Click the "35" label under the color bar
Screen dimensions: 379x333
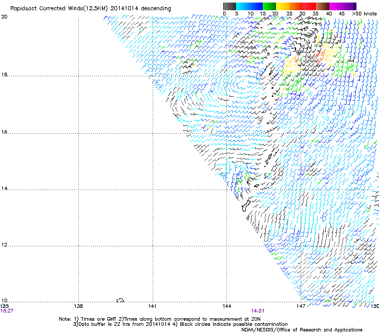click(315, 13)
